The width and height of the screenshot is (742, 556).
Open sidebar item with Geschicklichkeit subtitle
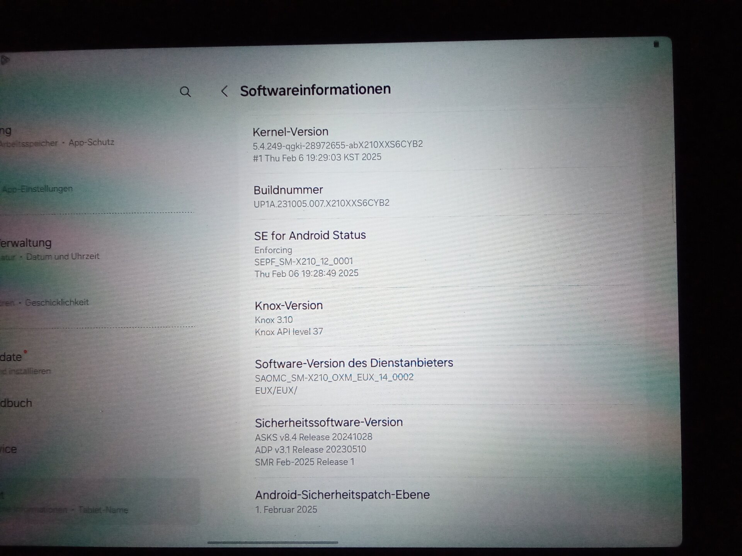(56, 302)
